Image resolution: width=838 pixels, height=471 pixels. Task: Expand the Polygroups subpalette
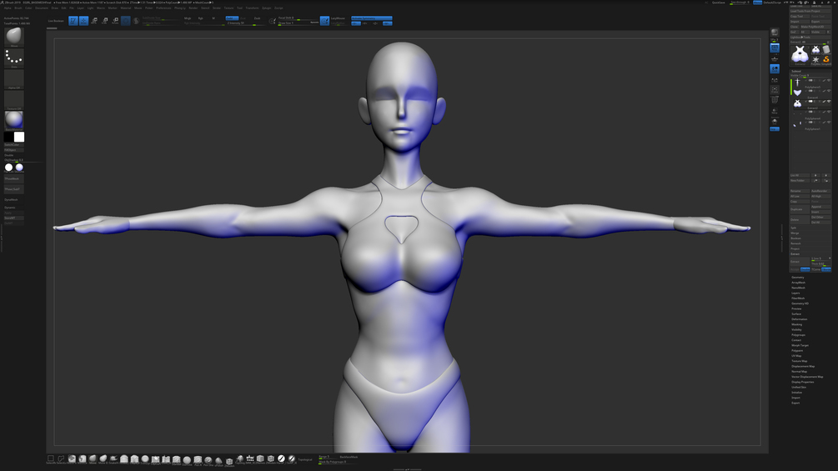799,335
